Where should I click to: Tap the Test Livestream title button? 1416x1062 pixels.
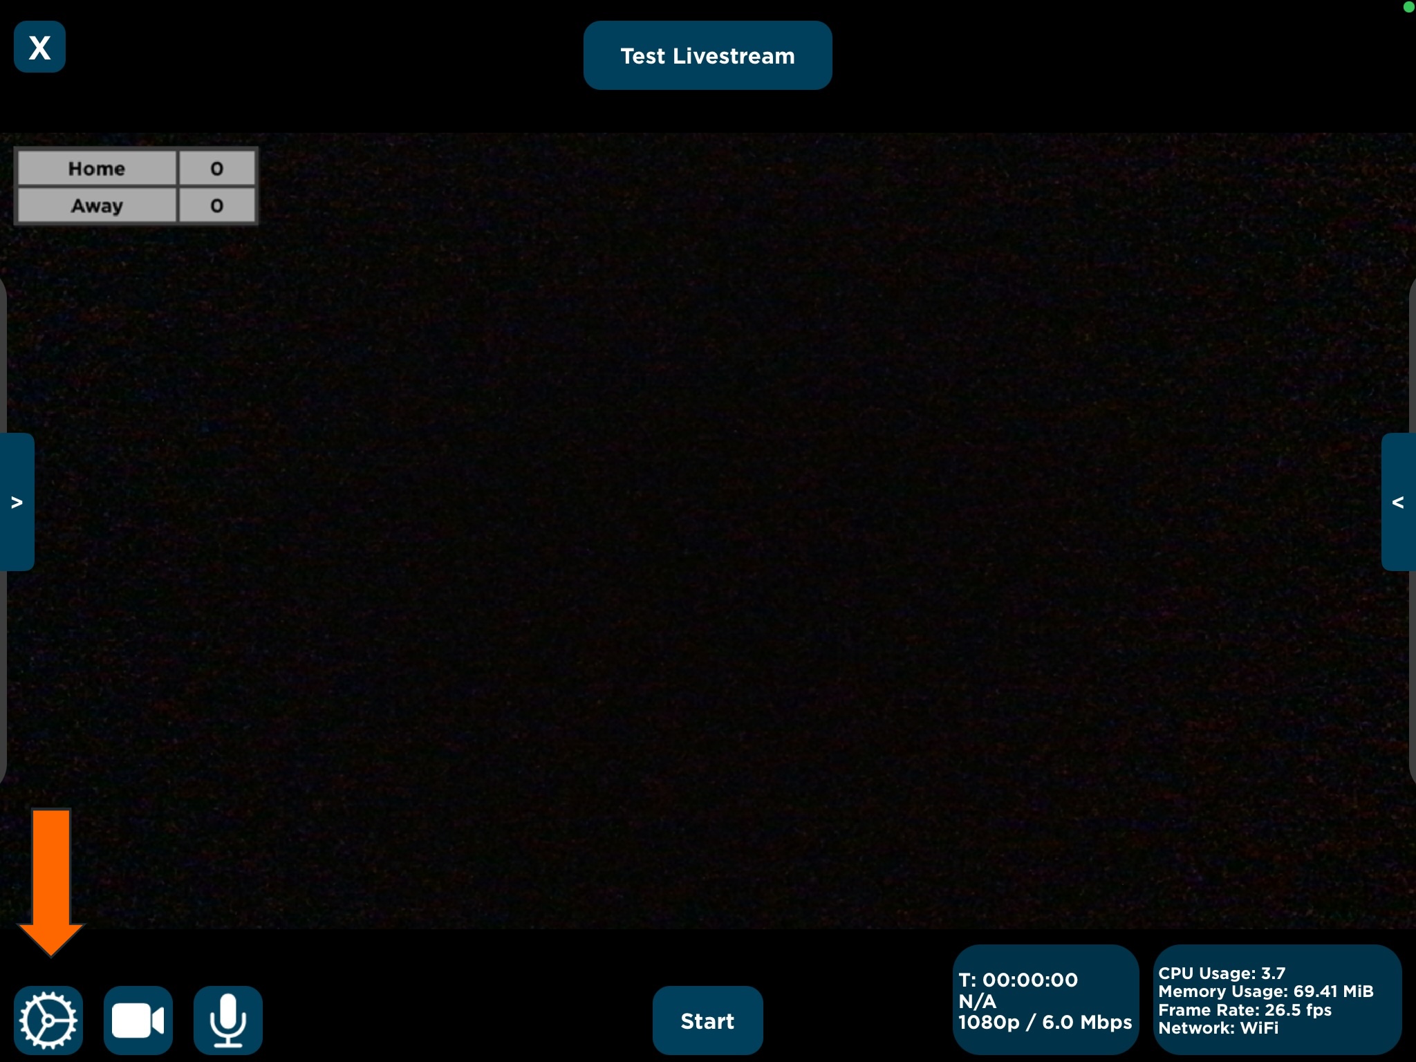click(707, 55)
